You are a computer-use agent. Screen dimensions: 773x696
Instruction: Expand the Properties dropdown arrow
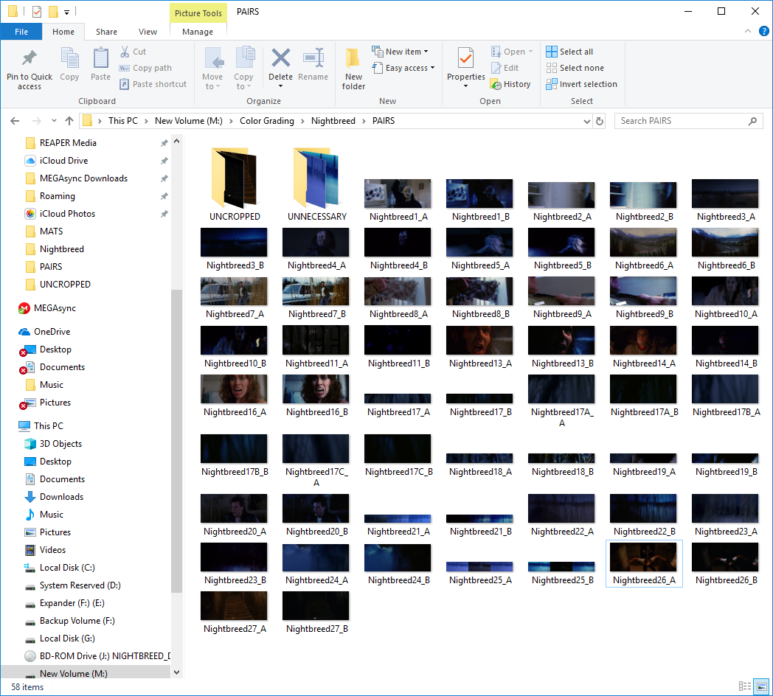pos(465,86)
